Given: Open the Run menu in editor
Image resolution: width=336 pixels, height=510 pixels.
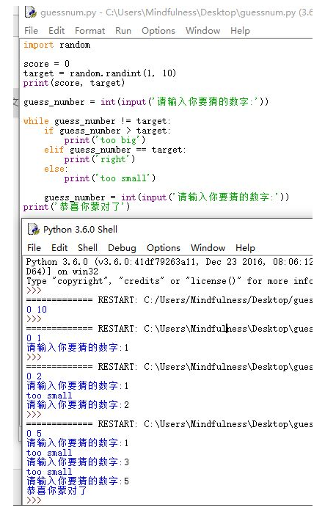Looking at the screenshot, I should pyautogui.click(x=123, y=31).
